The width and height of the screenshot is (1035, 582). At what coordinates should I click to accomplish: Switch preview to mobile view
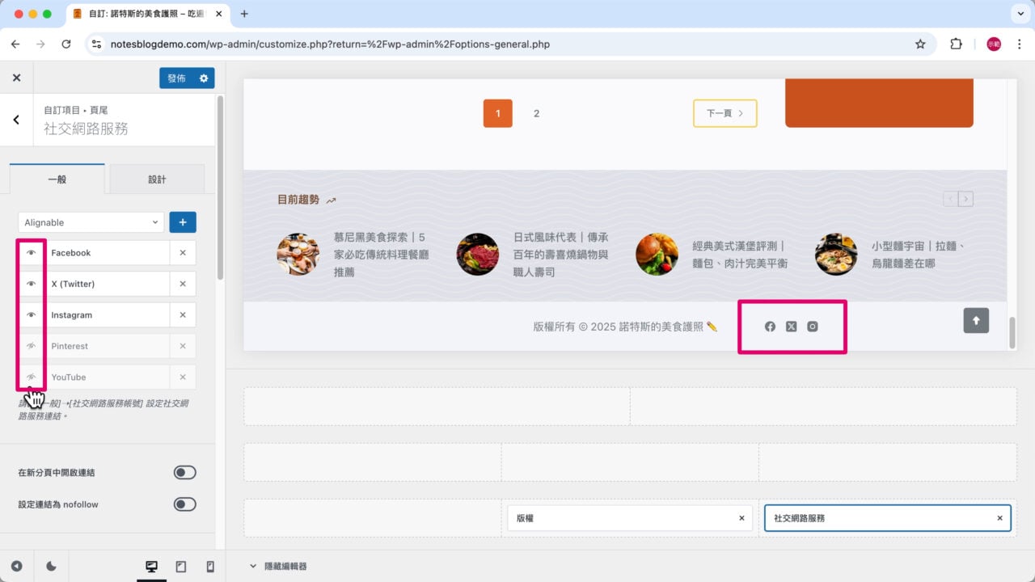[209, 566]
